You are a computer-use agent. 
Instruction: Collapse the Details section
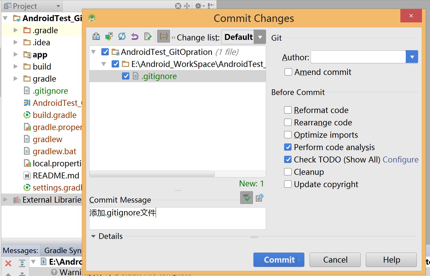[93, 236]
